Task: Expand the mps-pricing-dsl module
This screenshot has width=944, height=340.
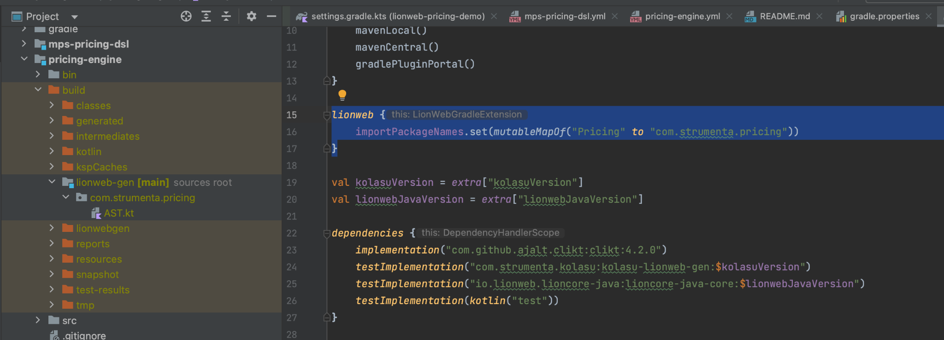Action: [24, 44]
